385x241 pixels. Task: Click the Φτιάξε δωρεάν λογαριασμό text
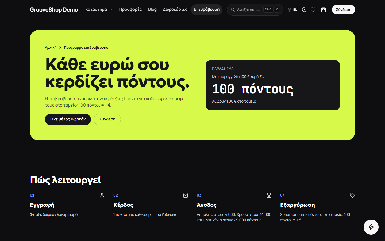[x=54, y=214]
